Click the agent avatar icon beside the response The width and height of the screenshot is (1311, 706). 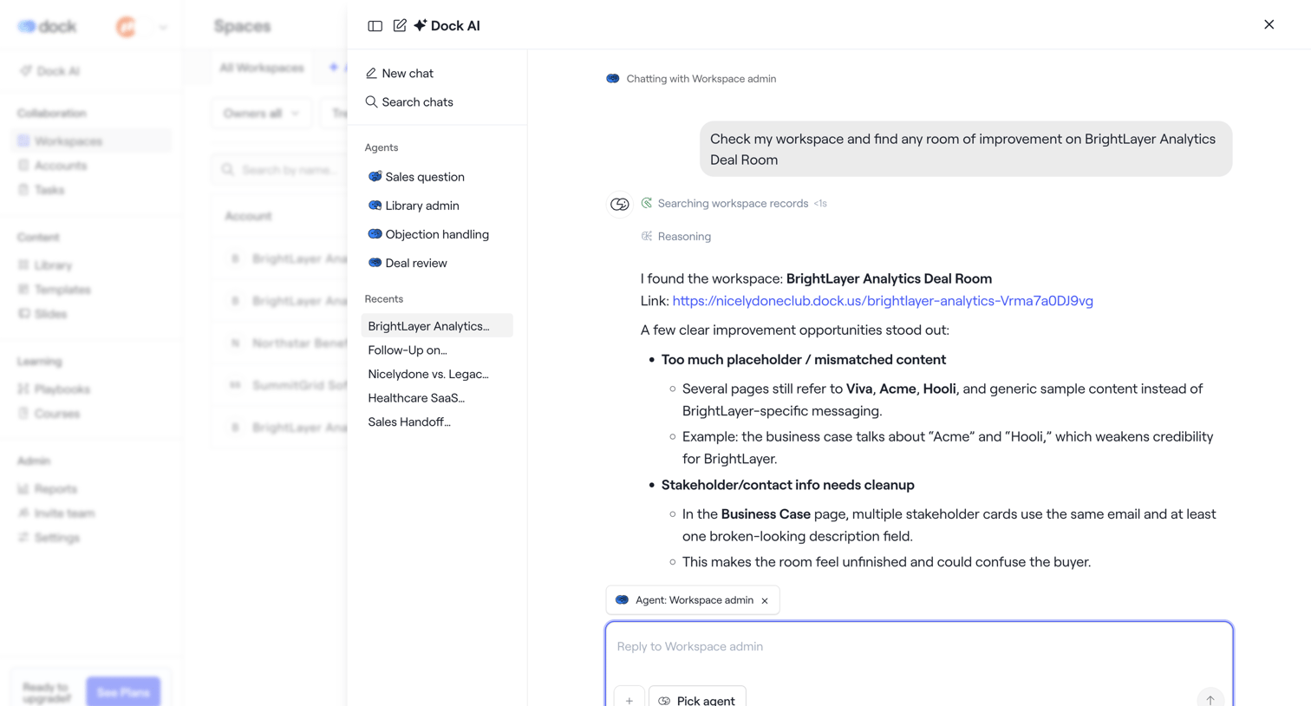[619, 204]
